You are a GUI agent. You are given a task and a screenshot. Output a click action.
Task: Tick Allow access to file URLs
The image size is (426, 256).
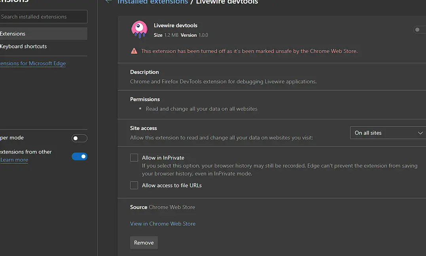pyautogui.click(x=134, y=185)
